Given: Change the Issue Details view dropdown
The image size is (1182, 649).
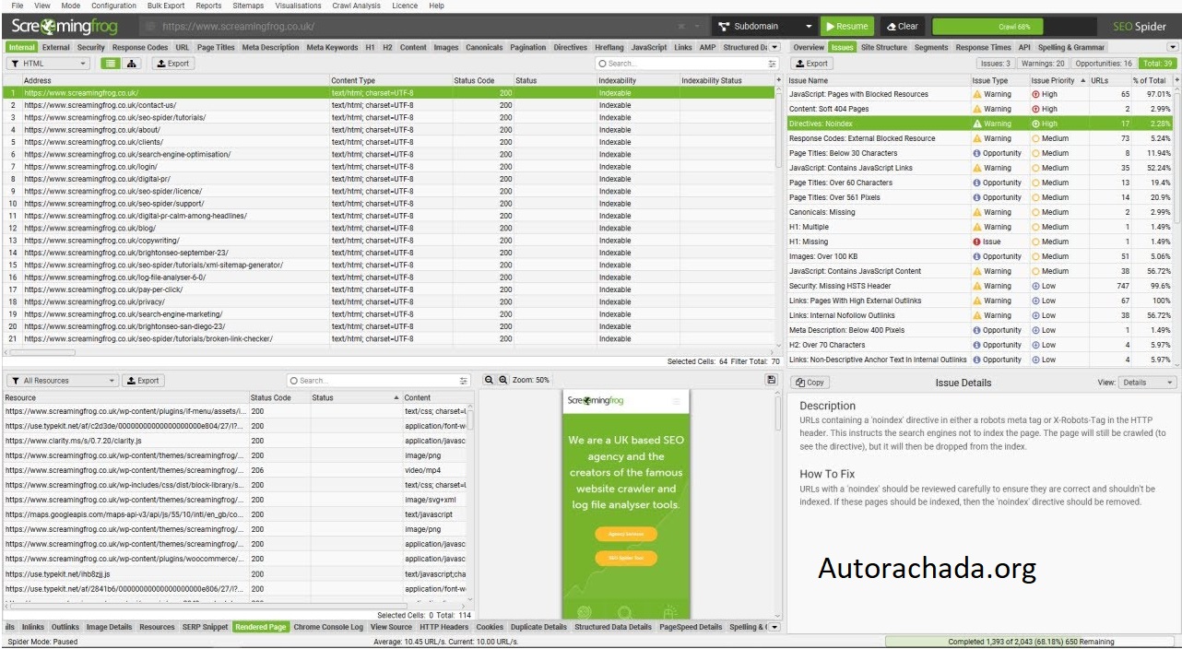Looking at the screenshot, I should coord(1147,382).
